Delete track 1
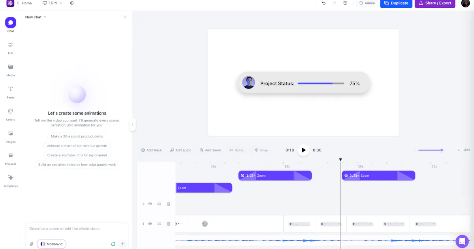474x249 pixels. (169, 224)
